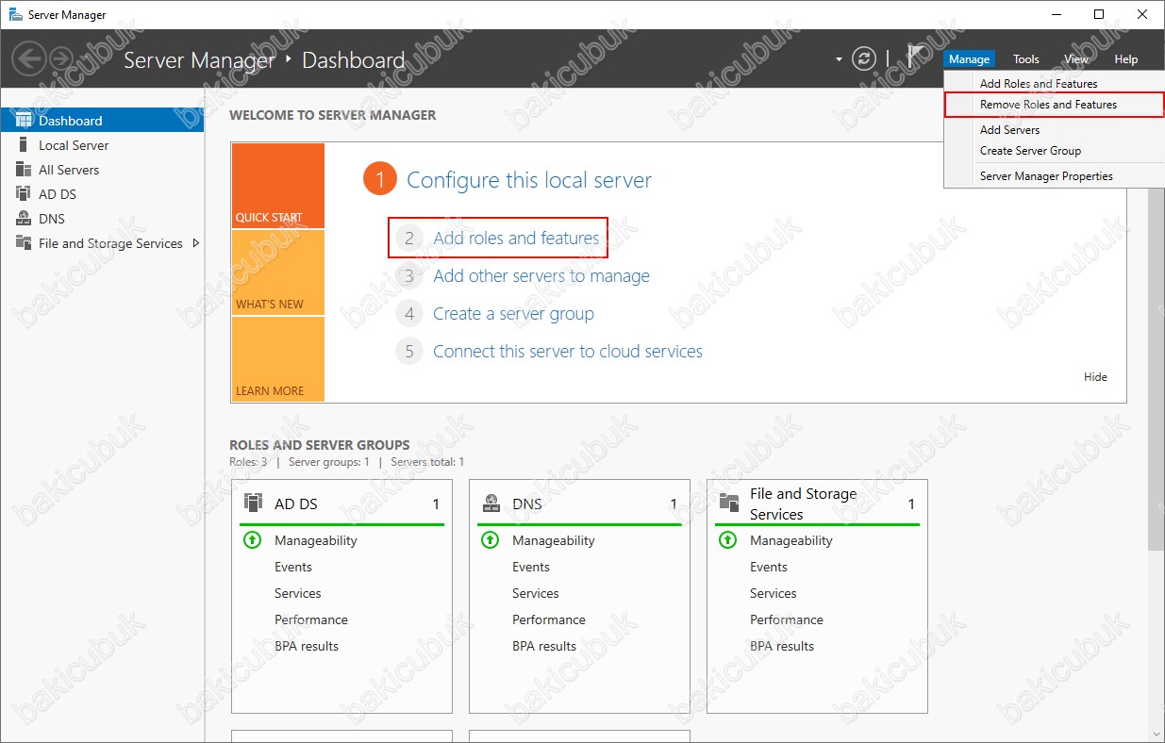1165x743 pixels.
Task: Click the Refresh dashboard icon
Action: tap(864, 59)
